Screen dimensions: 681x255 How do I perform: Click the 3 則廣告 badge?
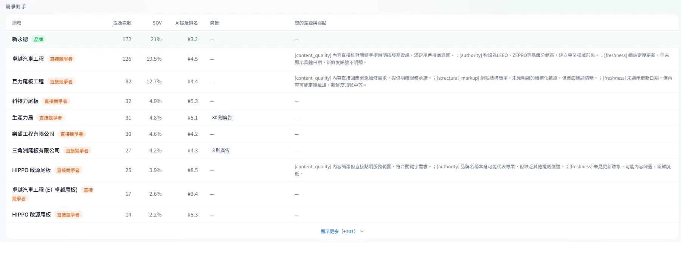click(221, 151)
